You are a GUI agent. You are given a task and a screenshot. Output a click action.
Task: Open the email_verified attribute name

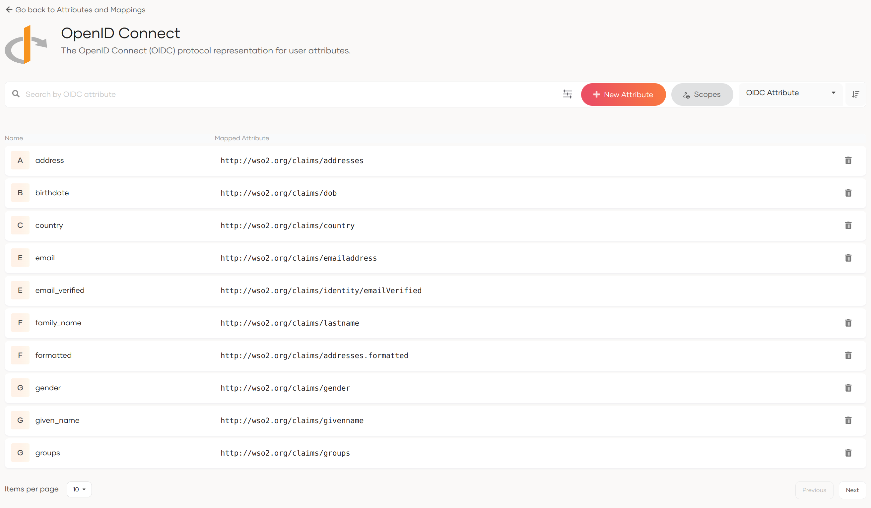[60, 290]
